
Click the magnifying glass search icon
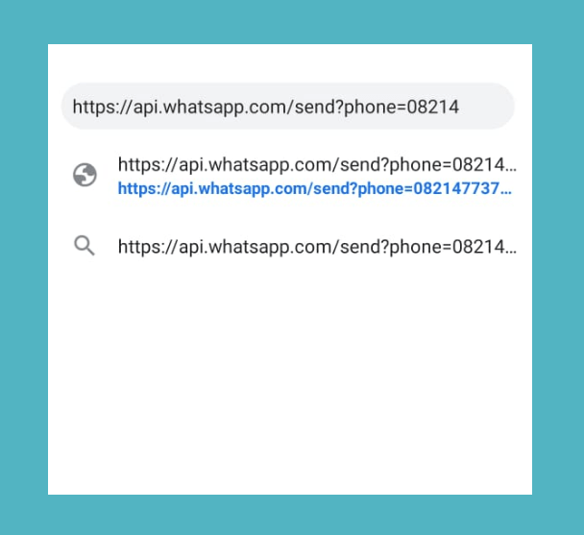point(85,246)
